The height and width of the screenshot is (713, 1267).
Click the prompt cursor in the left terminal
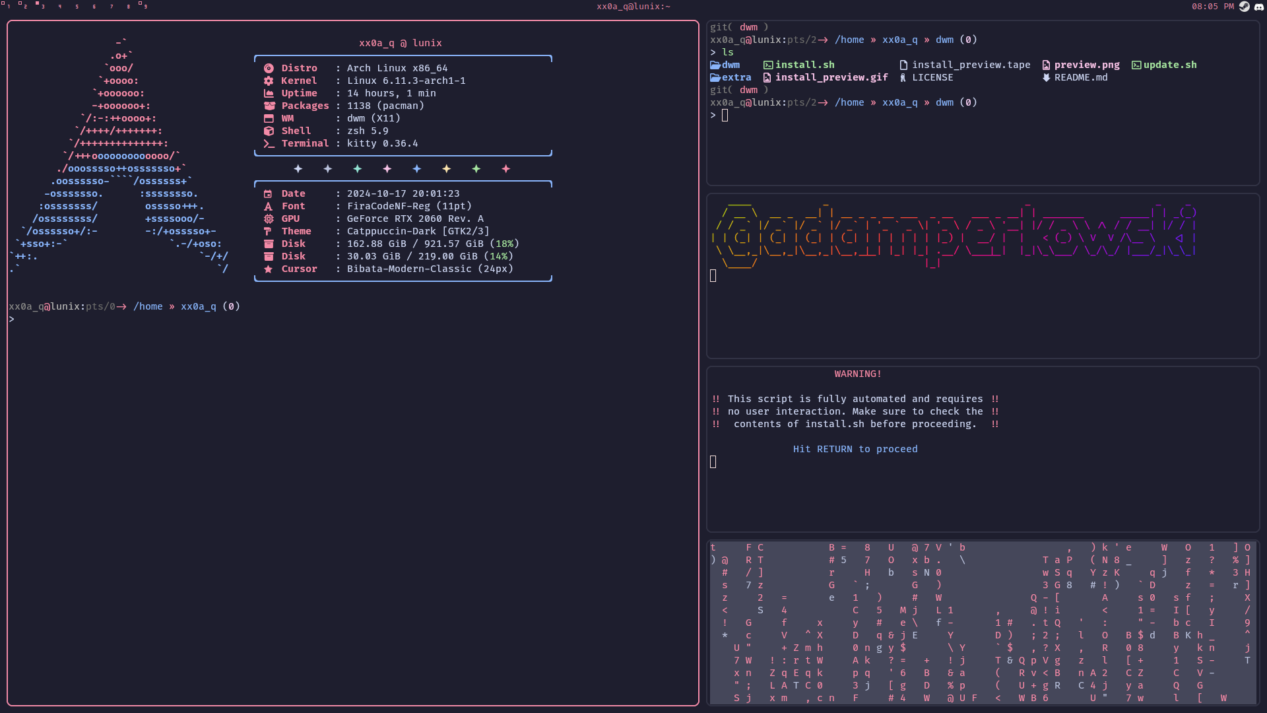pyautogui.click(x=11, y=320)
